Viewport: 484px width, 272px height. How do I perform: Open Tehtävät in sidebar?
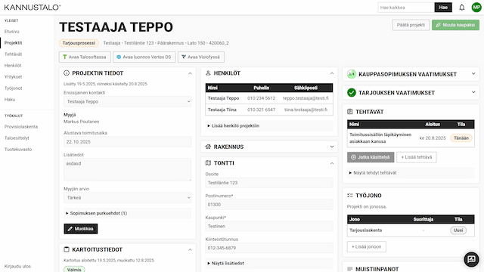[14, 54]
